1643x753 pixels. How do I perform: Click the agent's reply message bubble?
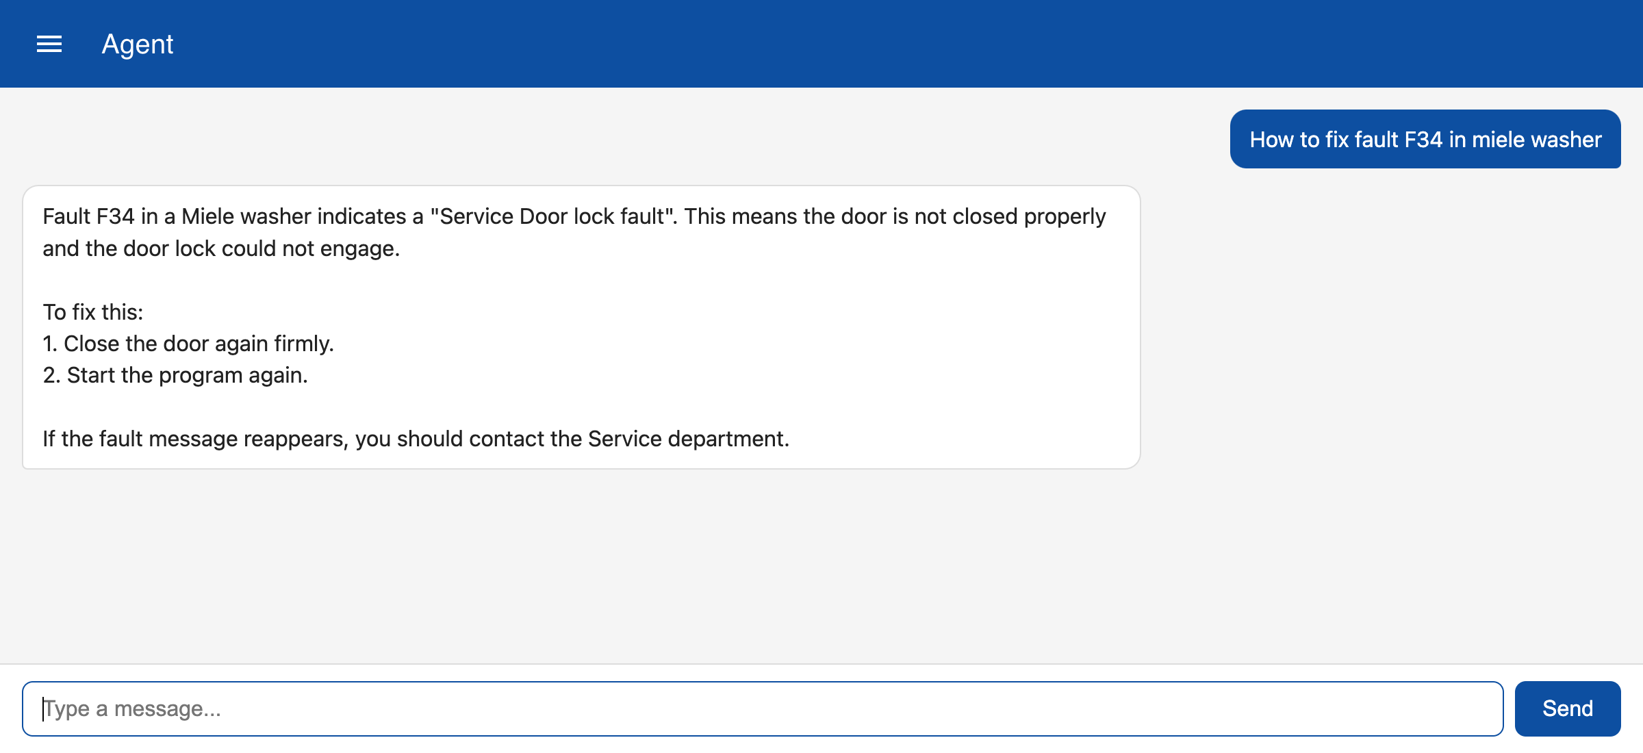[x=581, y=327]
